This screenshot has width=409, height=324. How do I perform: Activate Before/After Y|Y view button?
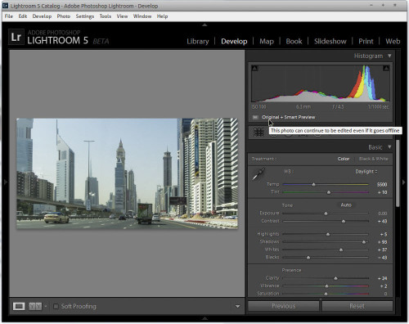point(35,306)
